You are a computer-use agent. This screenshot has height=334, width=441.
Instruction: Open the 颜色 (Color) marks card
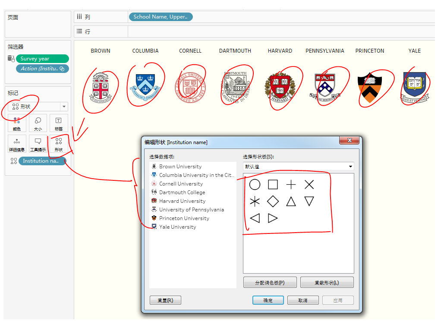click(17, 123)
